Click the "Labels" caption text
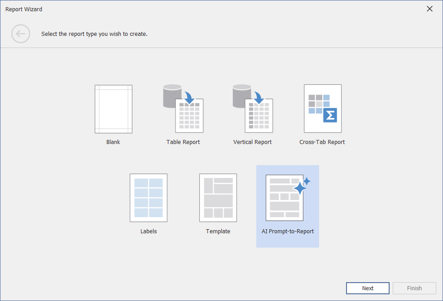This screenshot has height=301, width=443. click(149, 231)
